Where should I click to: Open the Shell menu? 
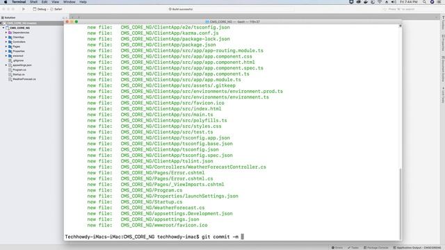[x=33, y=2]
